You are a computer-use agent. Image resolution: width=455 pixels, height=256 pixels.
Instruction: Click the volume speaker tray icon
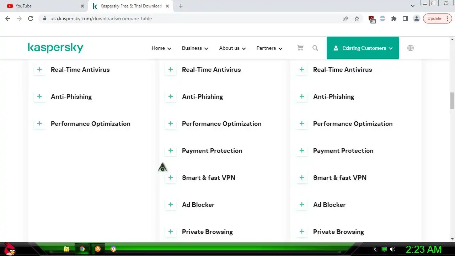tap(393, 249)
